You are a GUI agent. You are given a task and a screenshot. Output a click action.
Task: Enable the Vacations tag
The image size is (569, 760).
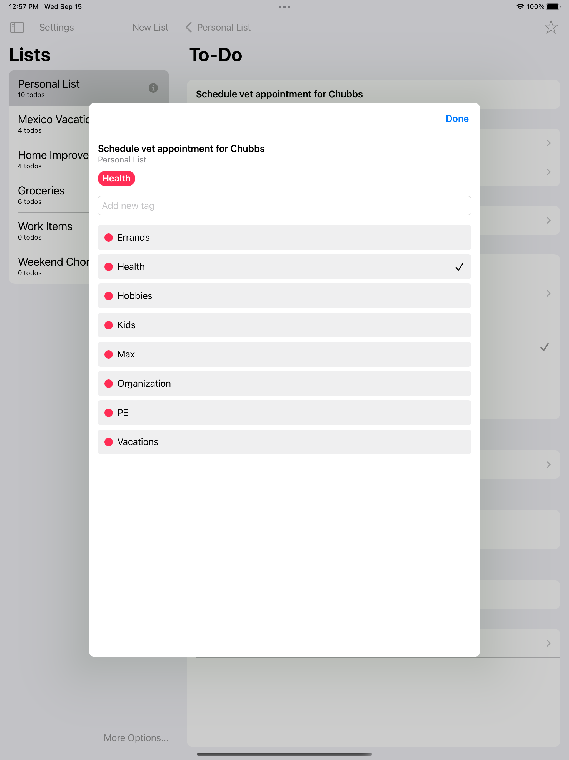284,442
